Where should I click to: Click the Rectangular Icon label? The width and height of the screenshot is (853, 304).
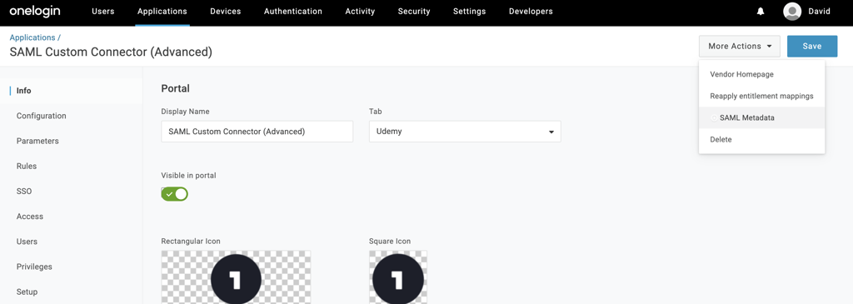191,241
